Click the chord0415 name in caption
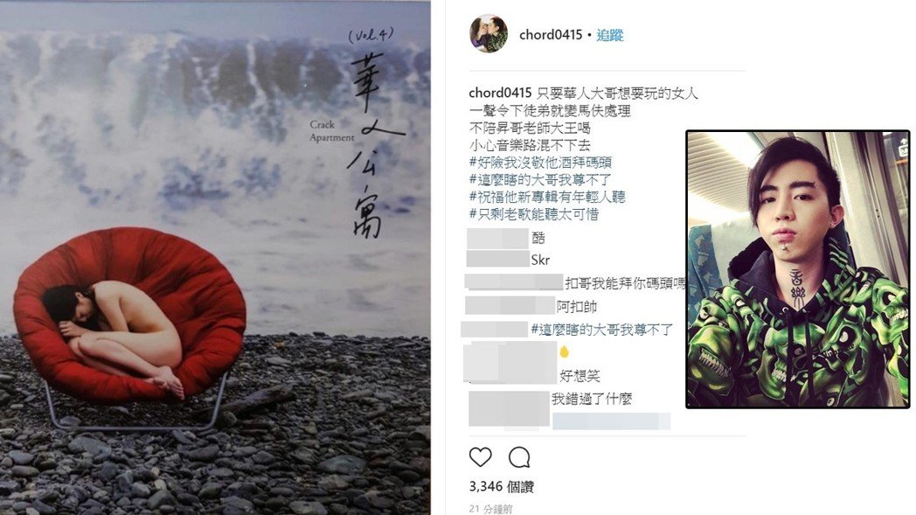This screenshot has width=916, height=515. 500,93
